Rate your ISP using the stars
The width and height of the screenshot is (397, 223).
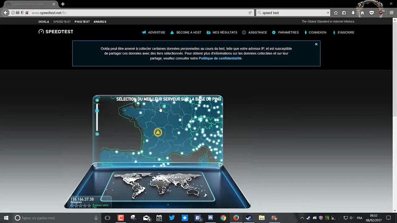pyautogui.click(x=80, y=206)
